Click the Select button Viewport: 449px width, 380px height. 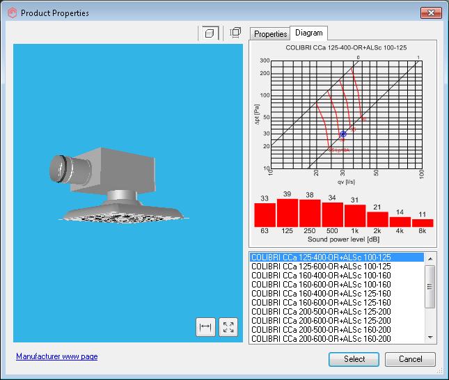pyautogui.click(x=354, y=359)
